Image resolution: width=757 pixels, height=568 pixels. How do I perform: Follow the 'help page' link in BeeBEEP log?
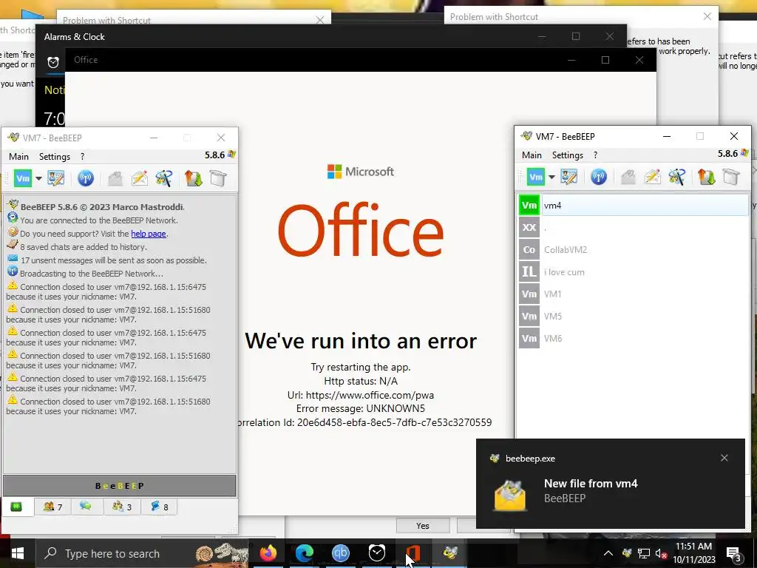[x=148, y=234]
